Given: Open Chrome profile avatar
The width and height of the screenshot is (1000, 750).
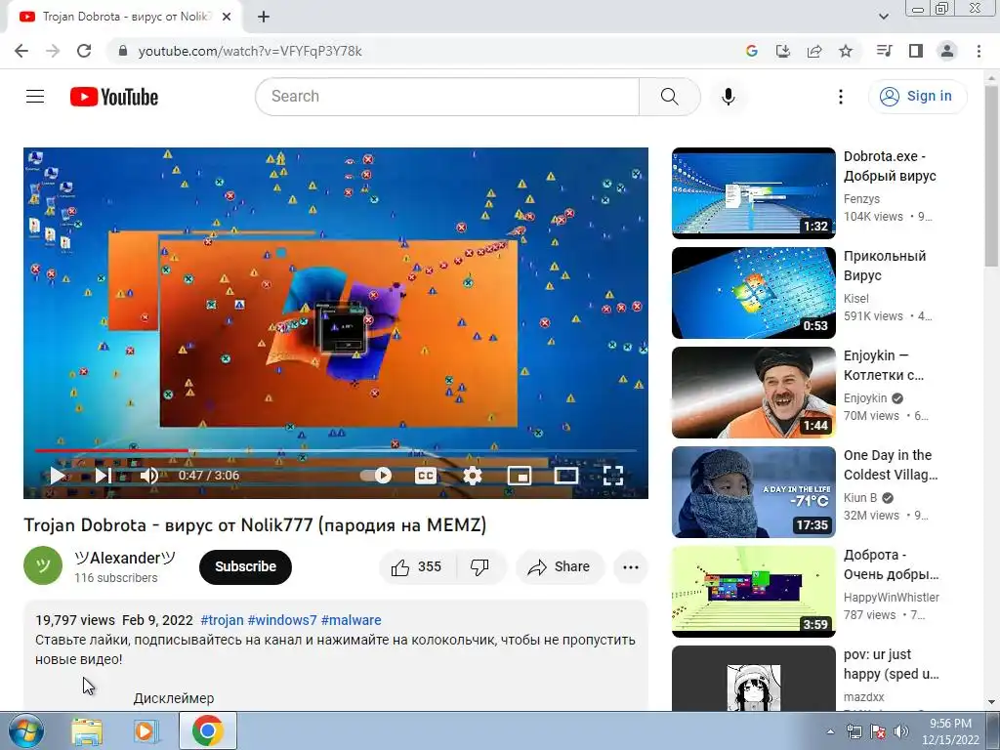Looking at the screenshot, I should coord(947,51).
